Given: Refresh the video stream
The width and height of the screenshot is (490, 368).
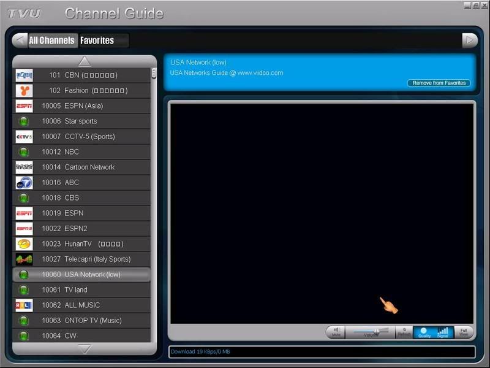Looking at the screenshot, I should tap(404, 332).
